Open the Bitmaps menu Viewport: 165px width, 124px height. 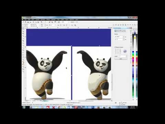coord(54,20)
